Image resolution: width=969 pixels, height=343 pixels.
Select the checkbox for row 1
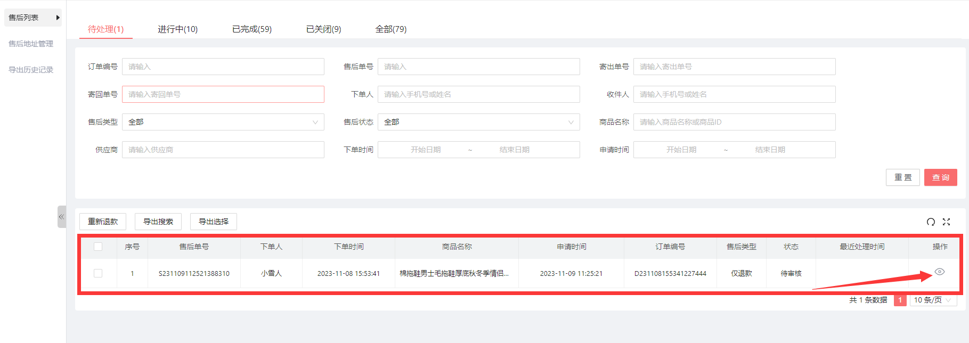point(98,273)
